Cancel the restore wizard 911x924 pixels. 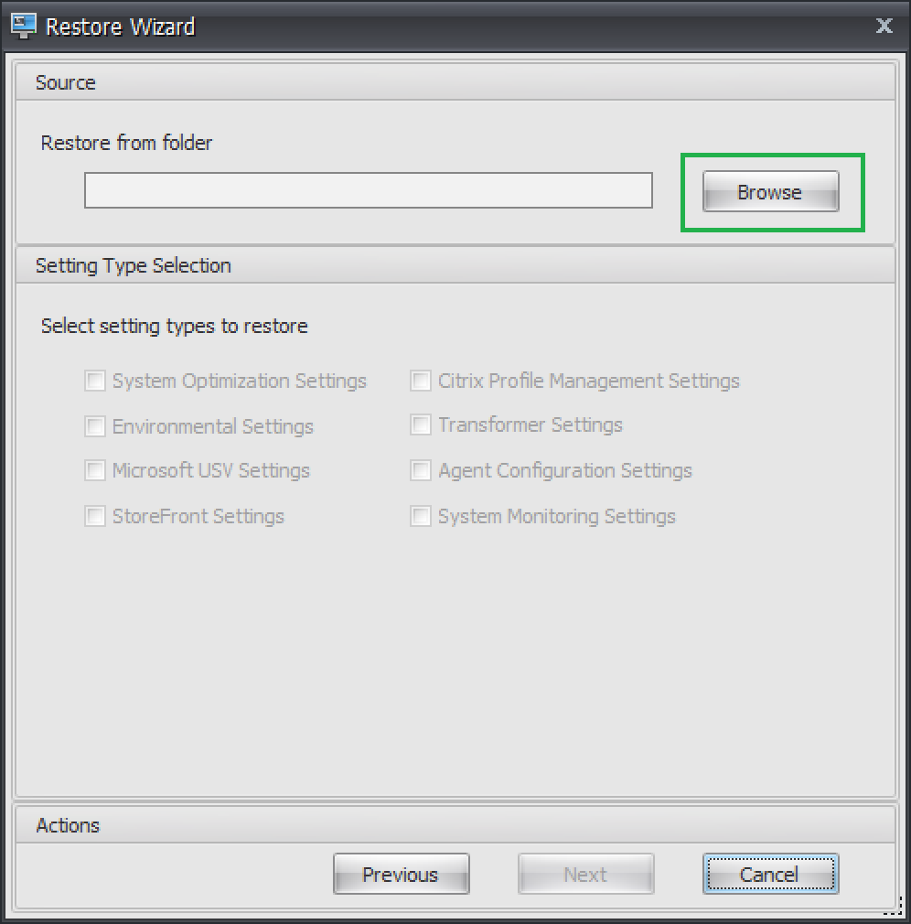pos(769,875)
